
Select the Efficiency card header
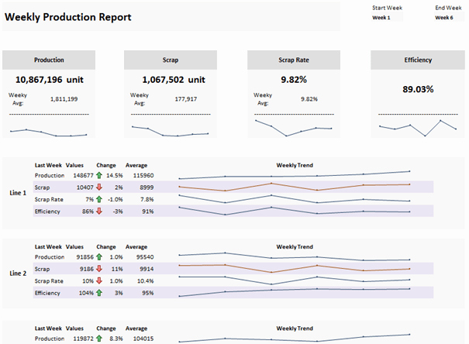pos(418,60)
